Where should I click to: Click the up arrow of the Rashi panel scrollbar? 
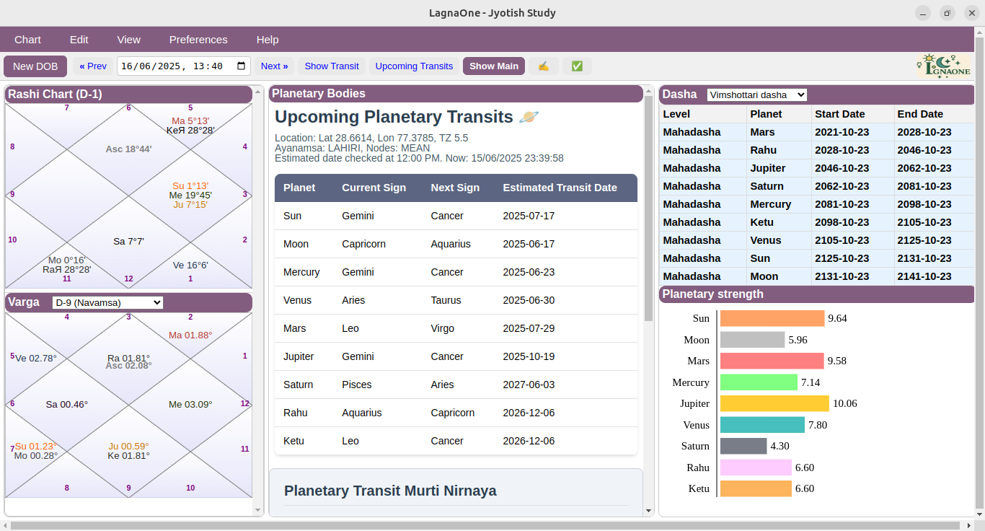pos(259,91)
